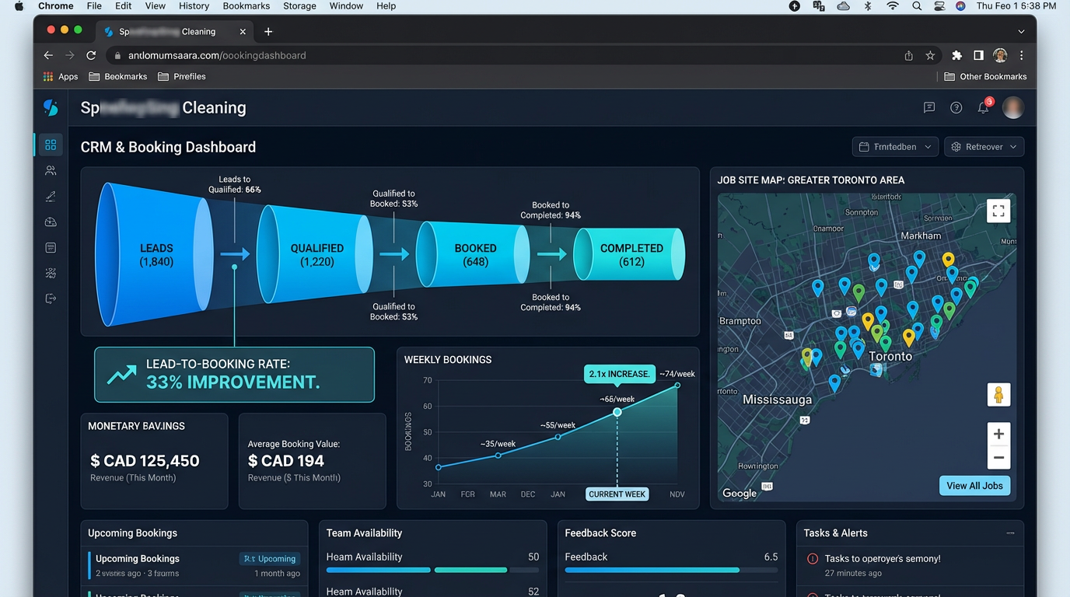Open the Bookmarks menu in menu bar
This screenshot has height=597, width=1070.
[246, 5]
